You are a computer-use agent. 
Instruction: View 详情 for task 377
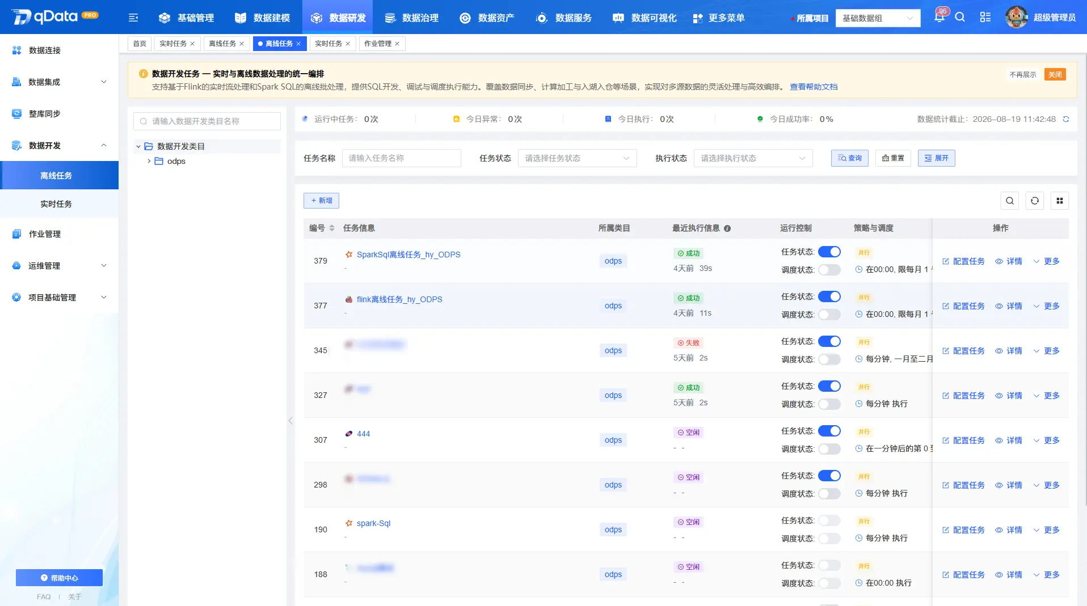point(1009,306)
